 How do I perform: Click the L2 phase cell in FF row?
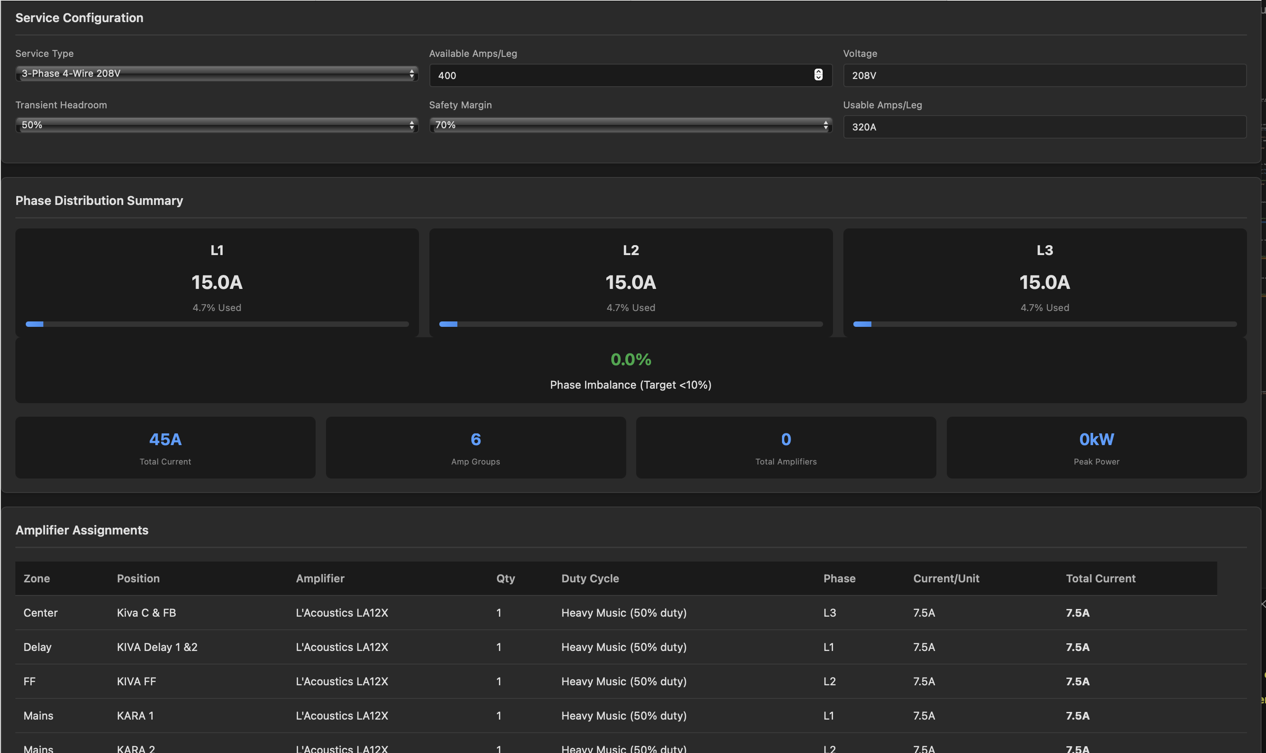coord(829,682)
